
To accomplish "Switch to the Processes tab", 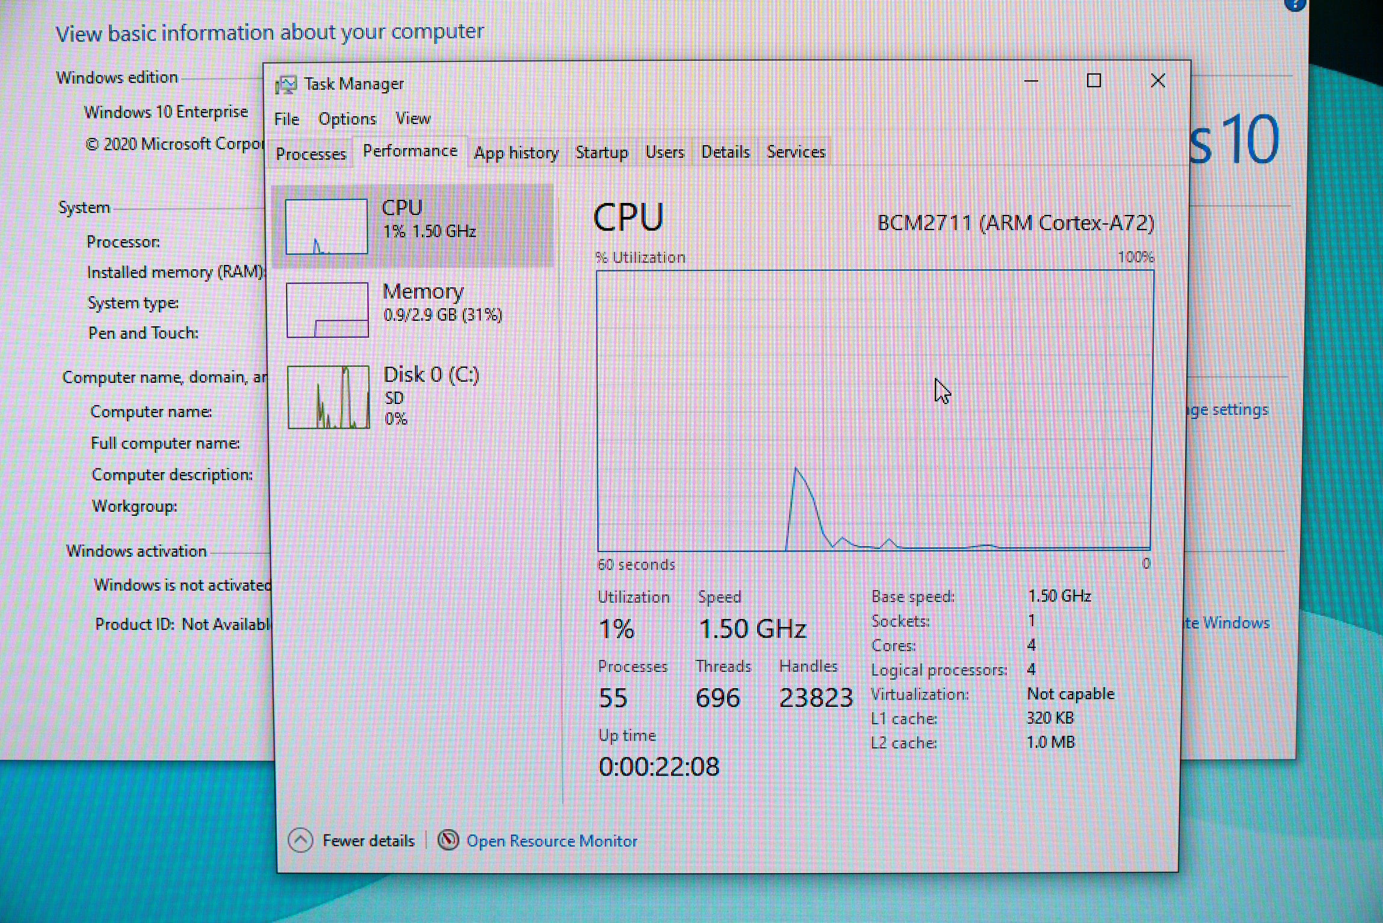I will pos(311,154).
